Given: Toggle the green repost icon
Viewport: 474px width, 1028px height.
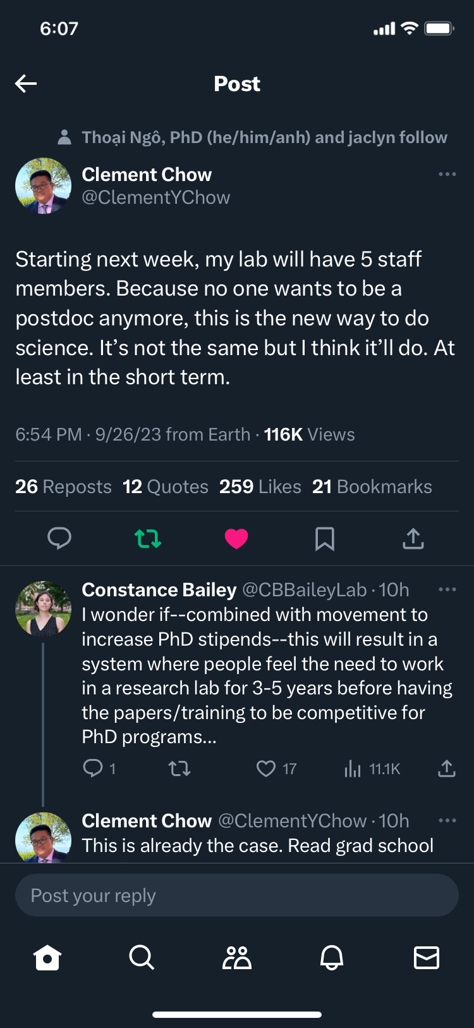Looking at the screenshot, I should point(148,539).
